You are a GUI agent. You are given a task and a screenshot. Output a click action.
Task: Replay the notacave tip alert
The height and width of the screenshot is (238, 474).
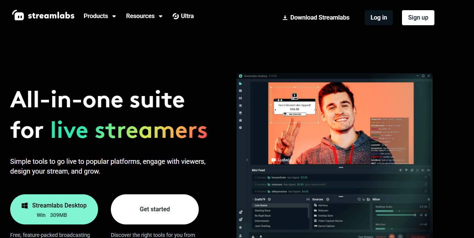coord(426,185)
